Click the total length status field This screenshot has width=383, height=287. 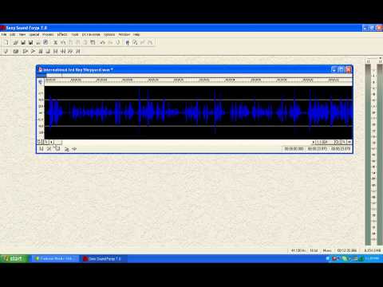(x=347, y=250)
